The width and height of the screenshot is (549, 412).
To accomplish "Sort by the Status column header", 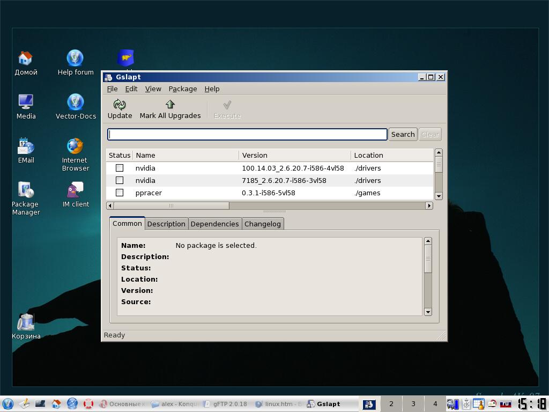I will click(120, 155).
